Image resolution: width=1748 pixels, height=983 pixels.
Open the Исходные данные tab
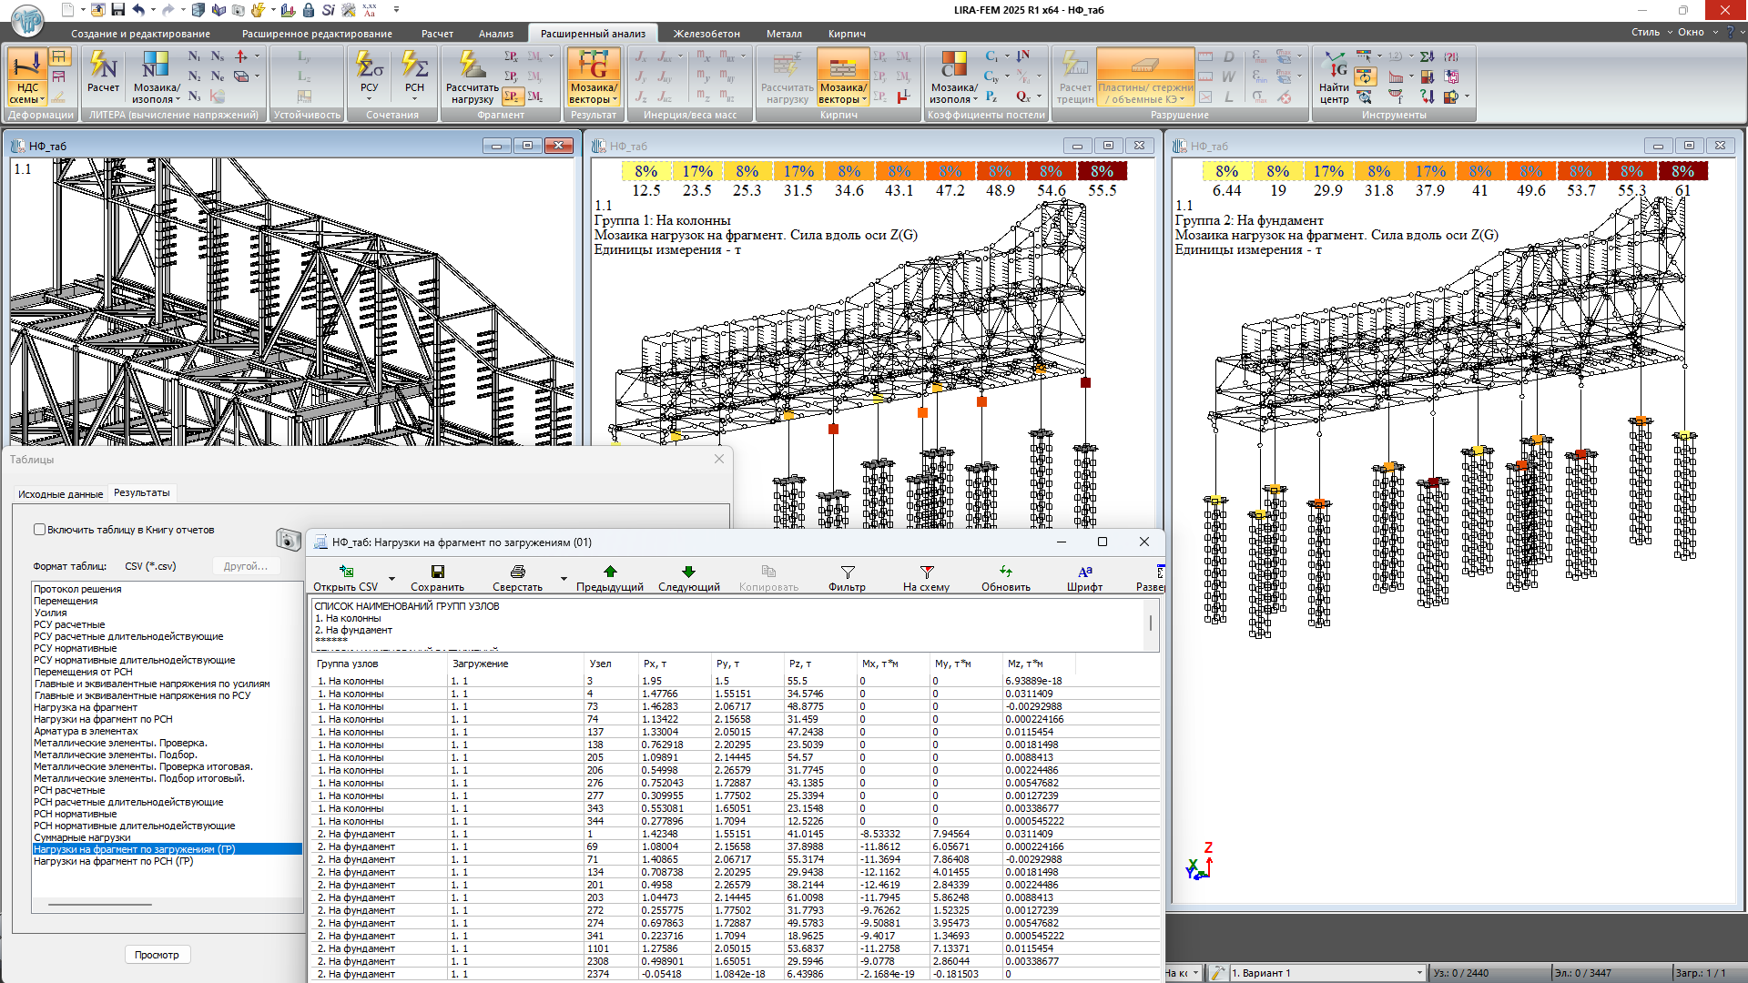point(60,494)
